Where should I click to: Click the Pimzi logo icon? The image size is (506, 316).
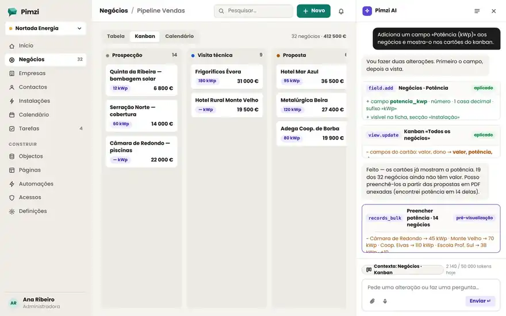(12, 12)
